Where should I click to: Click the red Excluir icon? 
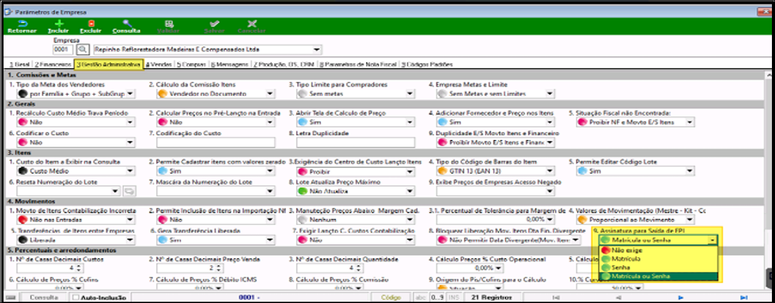pyautogui.click(x=91, y=23)
